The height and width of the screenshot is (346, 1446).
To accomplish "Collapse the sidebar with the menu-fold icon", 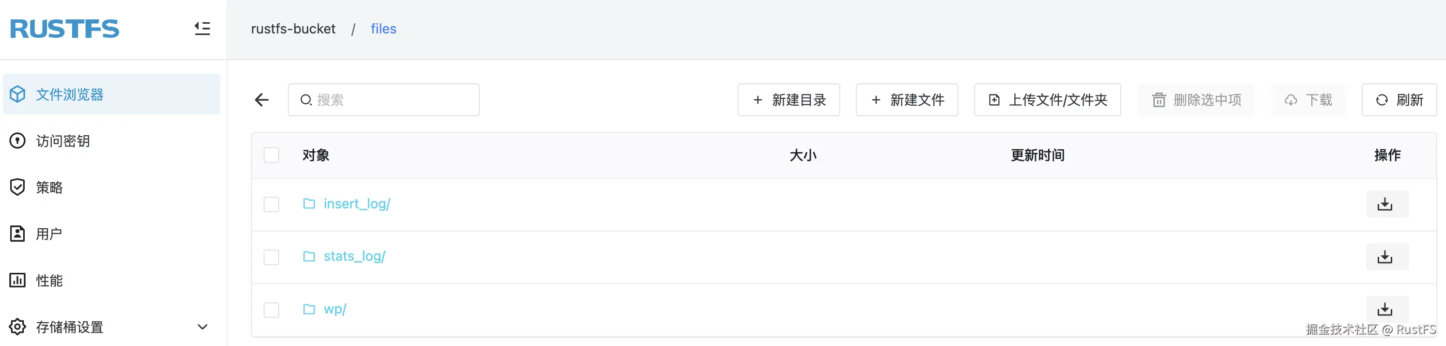I will (x=202, y=29).
